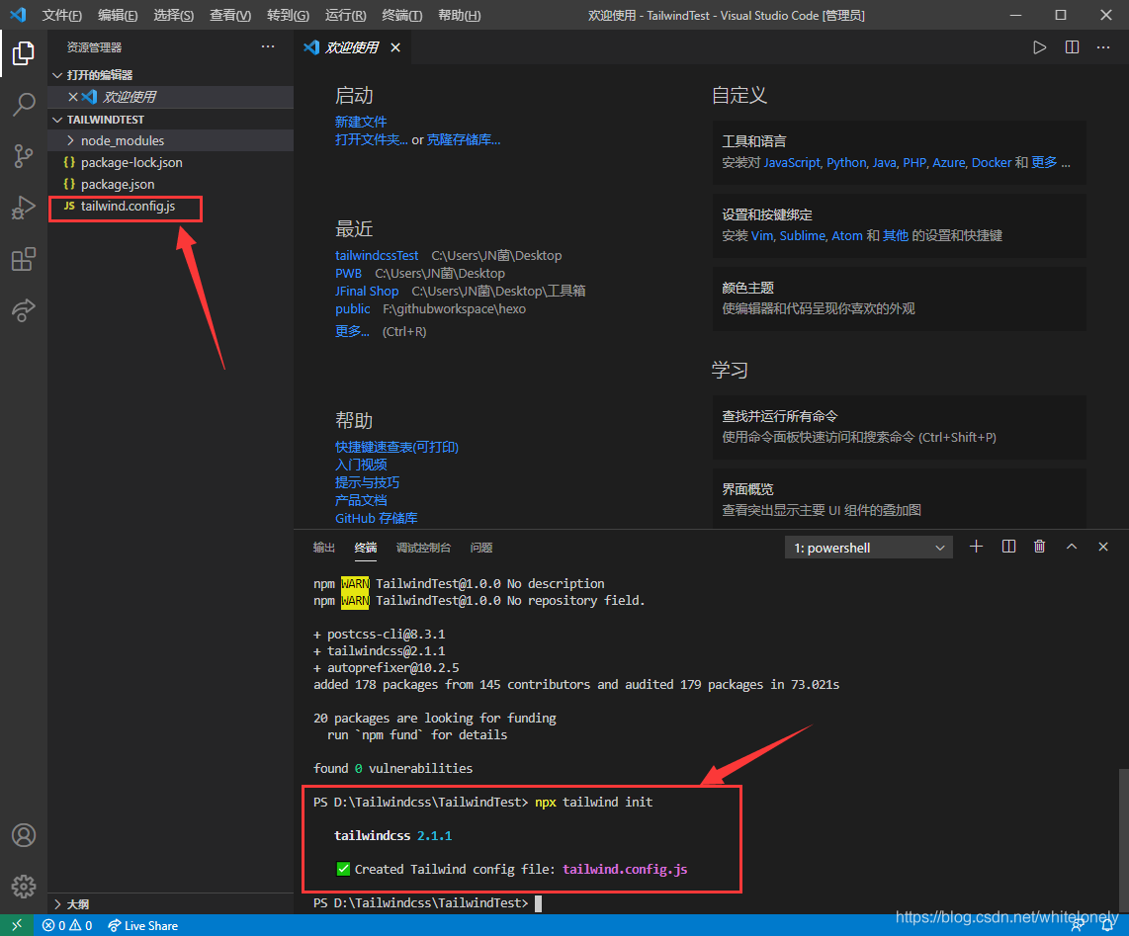Click the Run play icon in editor toolbar
This screenshot has width=1129, height=936.
(1039, 47)
